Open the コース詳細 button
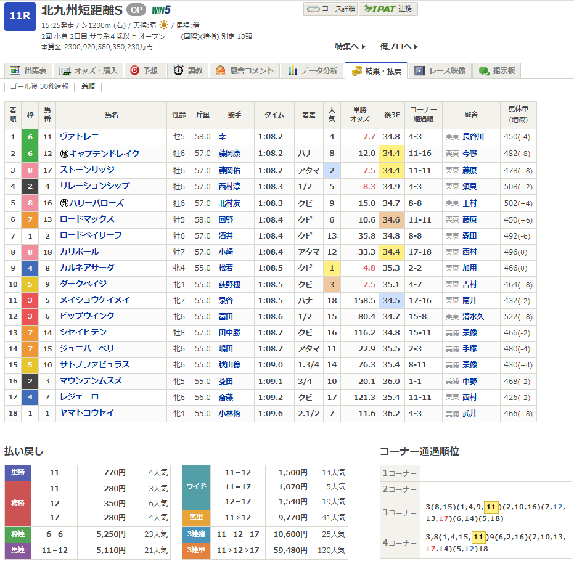 [x=330, y=9]
